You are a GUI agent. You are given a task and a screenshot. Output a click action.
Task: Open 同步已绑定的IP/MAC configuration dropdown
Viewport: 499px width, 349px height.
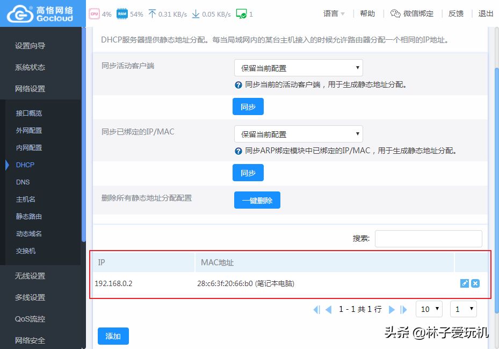[x=299, y=134]
